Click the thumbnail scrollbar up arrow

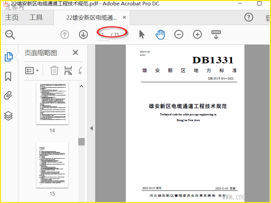[82, 86]
